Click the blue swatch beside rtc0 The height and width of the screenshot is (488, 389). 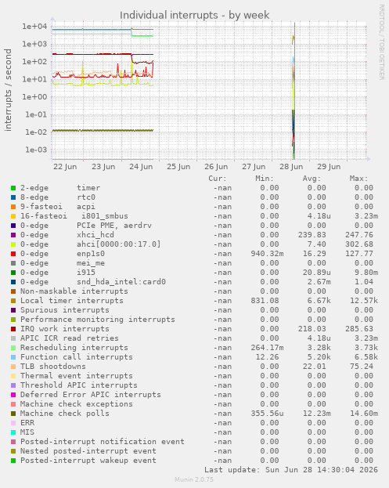click(x=13, y=197)
